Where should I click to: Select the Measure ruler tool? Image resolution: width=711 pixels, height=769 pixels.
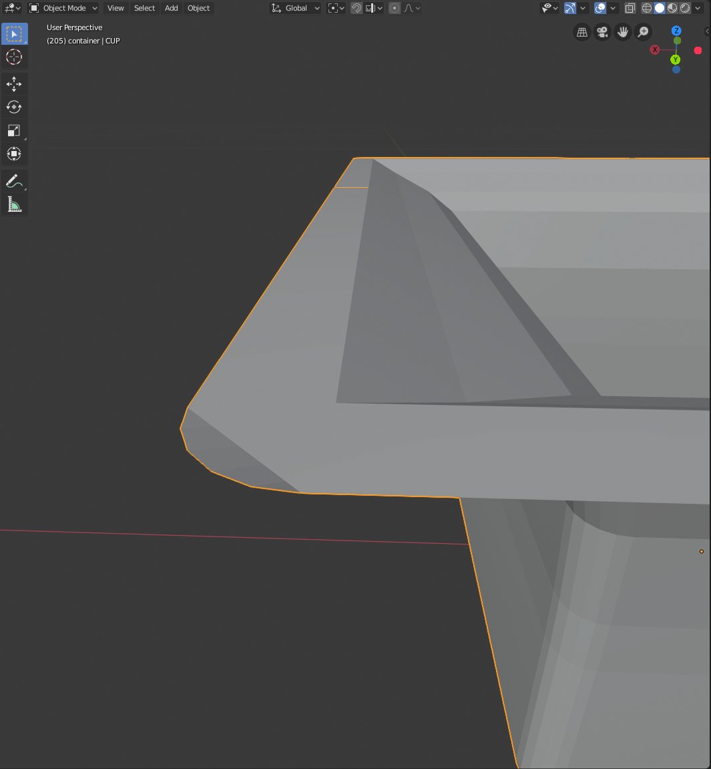(14, 204)
